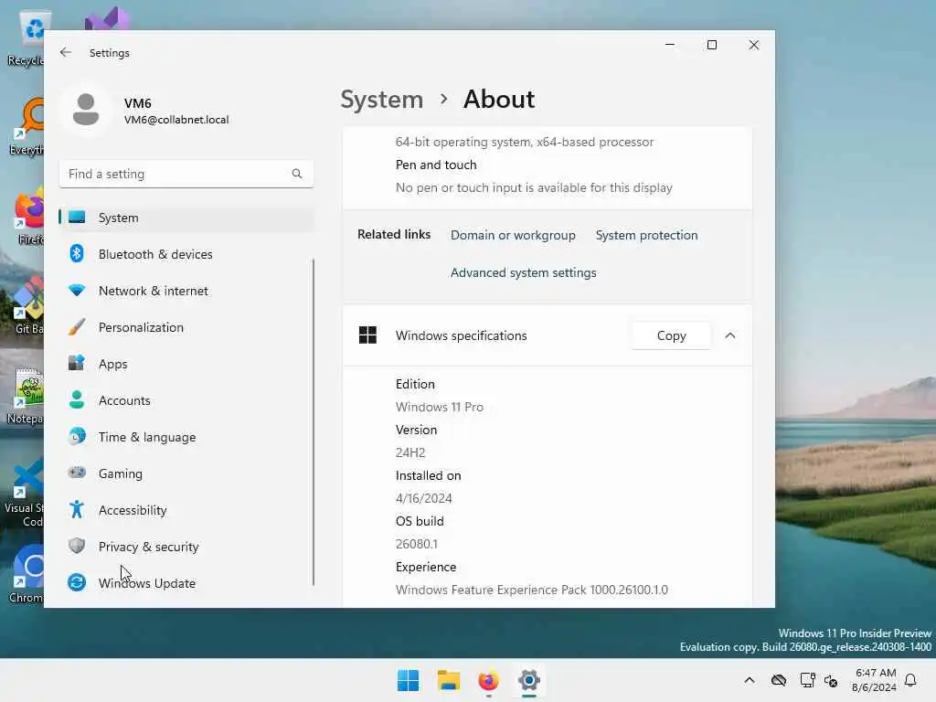The image size is (936, 702).
Task: Open the System category
Action: point(186,218)
